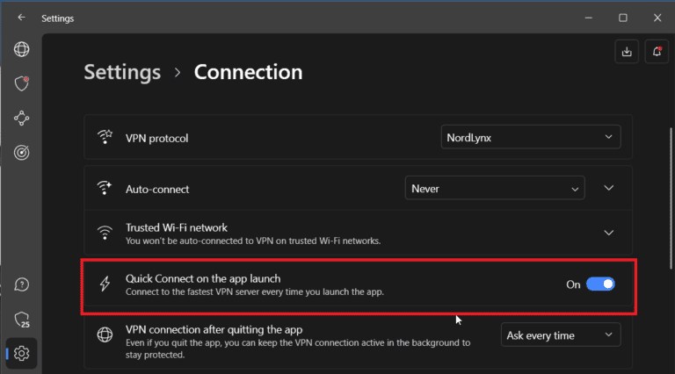Viewport: 675px width, 374px height.
Task: Go to Settings in the breadcrumb
Action: click(122, 72)
